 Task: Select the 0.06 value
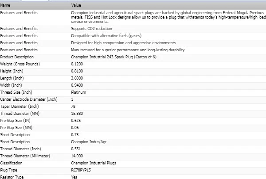75,128
